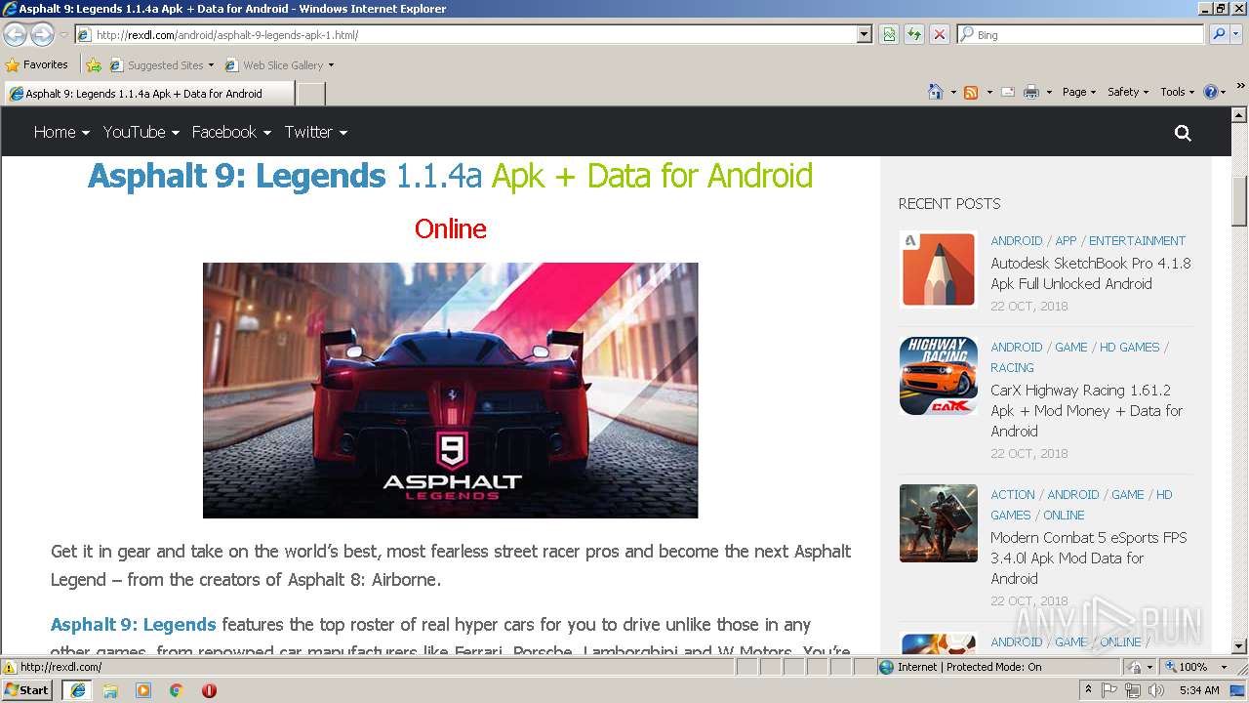This screenshot has width=1249, height=703.
Task: Open RSS feeds icon
Action: [971, 92]
